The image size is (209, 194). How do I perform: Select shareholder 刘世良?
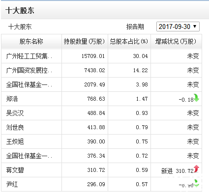[15, 127]
